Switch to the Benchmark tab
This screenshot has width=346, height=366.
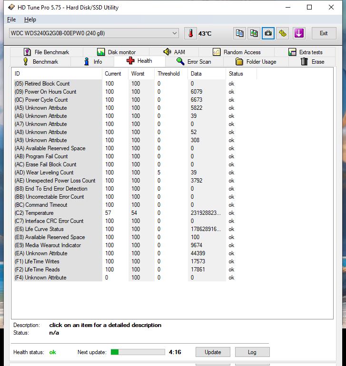pos(40,62)
